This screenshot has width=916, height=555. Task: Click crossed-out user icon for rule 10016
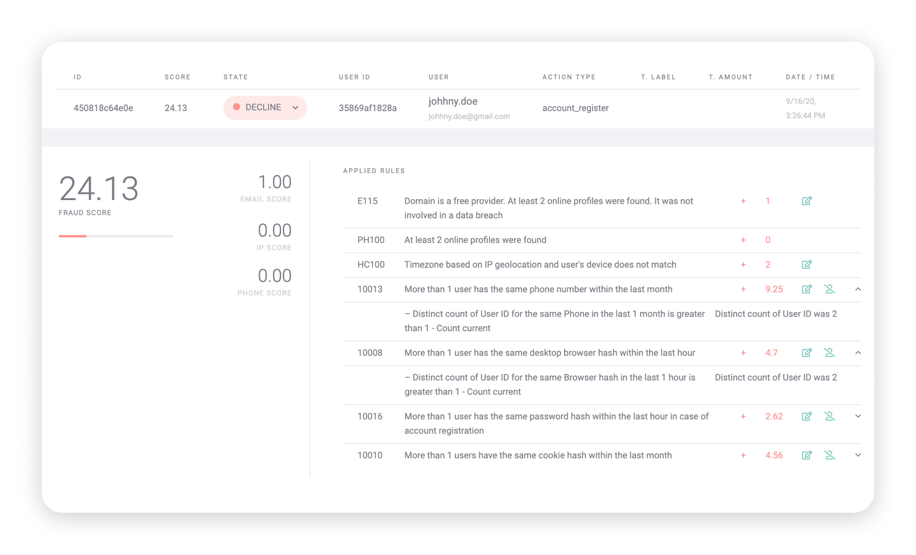[829, 416]
